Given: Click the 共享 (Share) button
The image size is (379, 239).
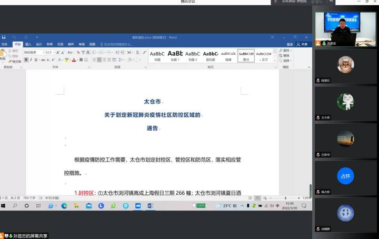Looking at the screenshot, I should tap(302, 44).
